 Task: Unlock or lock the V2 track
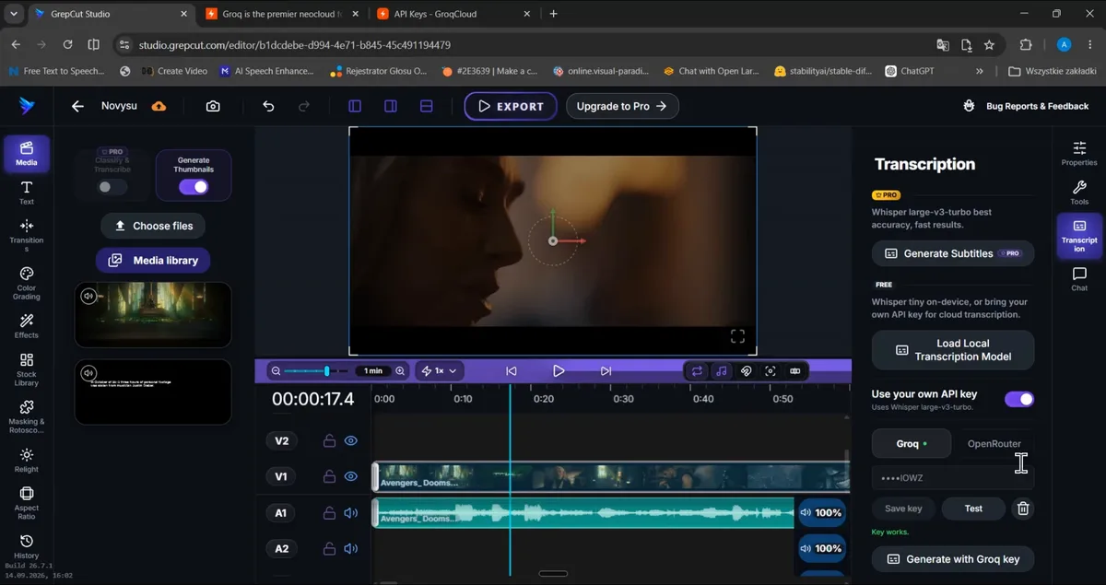(329, 441)
